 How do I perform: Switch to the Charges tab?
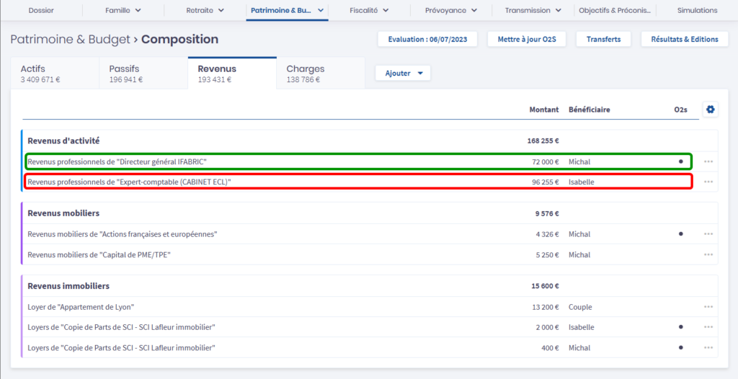(320, 73)
